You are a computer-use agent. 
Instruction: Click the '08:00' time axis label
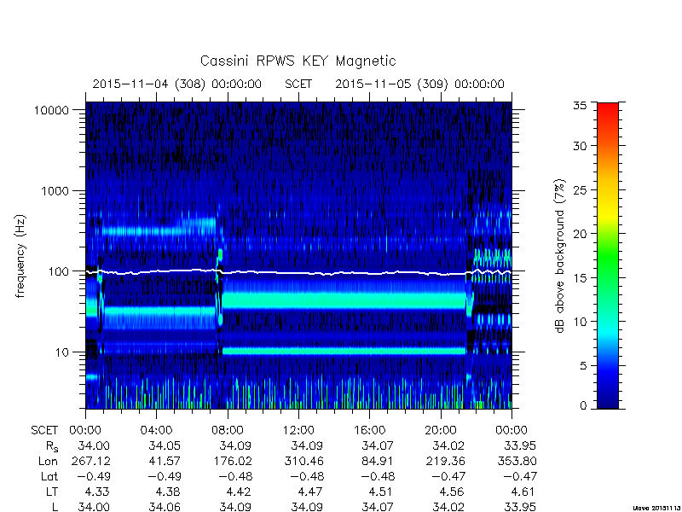(228, 430)
